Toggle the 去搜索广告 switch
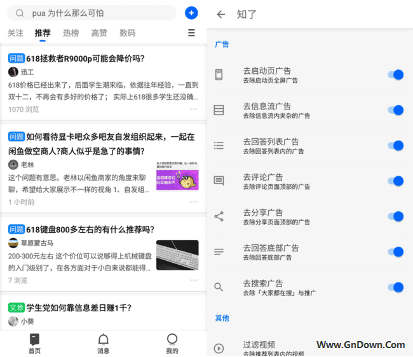Image resolution: width=413 pixels, height=357 pixels. click(x=395, y=287)
